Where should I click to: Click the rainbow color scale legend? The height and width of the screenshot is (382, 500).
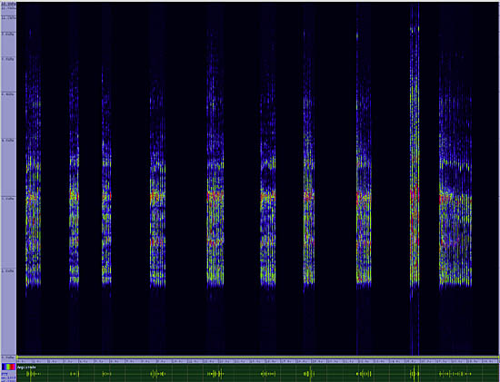[x=8, y=367]
